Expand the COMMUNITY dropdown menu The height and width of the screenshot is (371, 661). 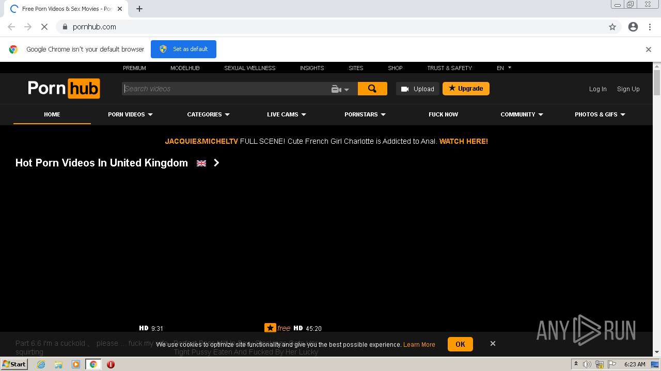[522, 114]
